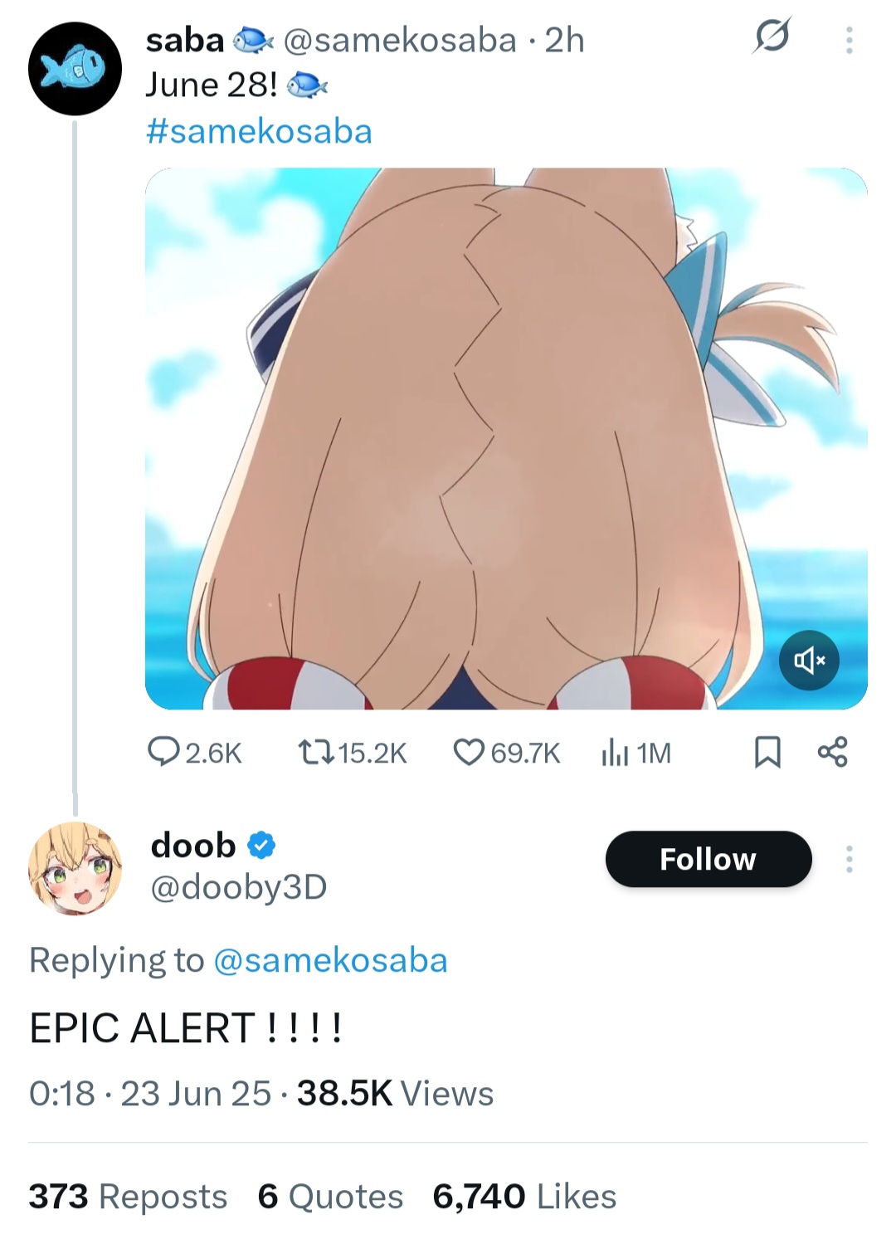Tap the Grok slashed-circle icon
Image resolution: width=896 pixels, height=1234 pixels.
[772, 37]
